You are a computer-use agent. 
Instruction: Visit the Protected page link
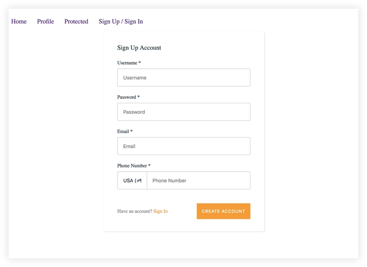76,22
